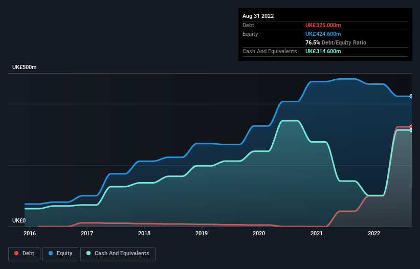Image resolution: width=420 pixels, height=269 pixels.
Task: Click the UK£0 y-axis label
Action: click(x=19, y=220)
